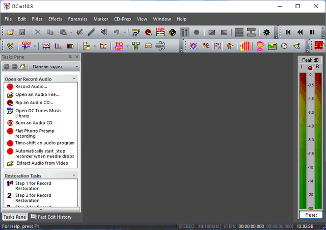The height and width of the screenshot is (230, 326).
Task: Click Rip an Audio CD... link
Action: click(x=34, y=103)
